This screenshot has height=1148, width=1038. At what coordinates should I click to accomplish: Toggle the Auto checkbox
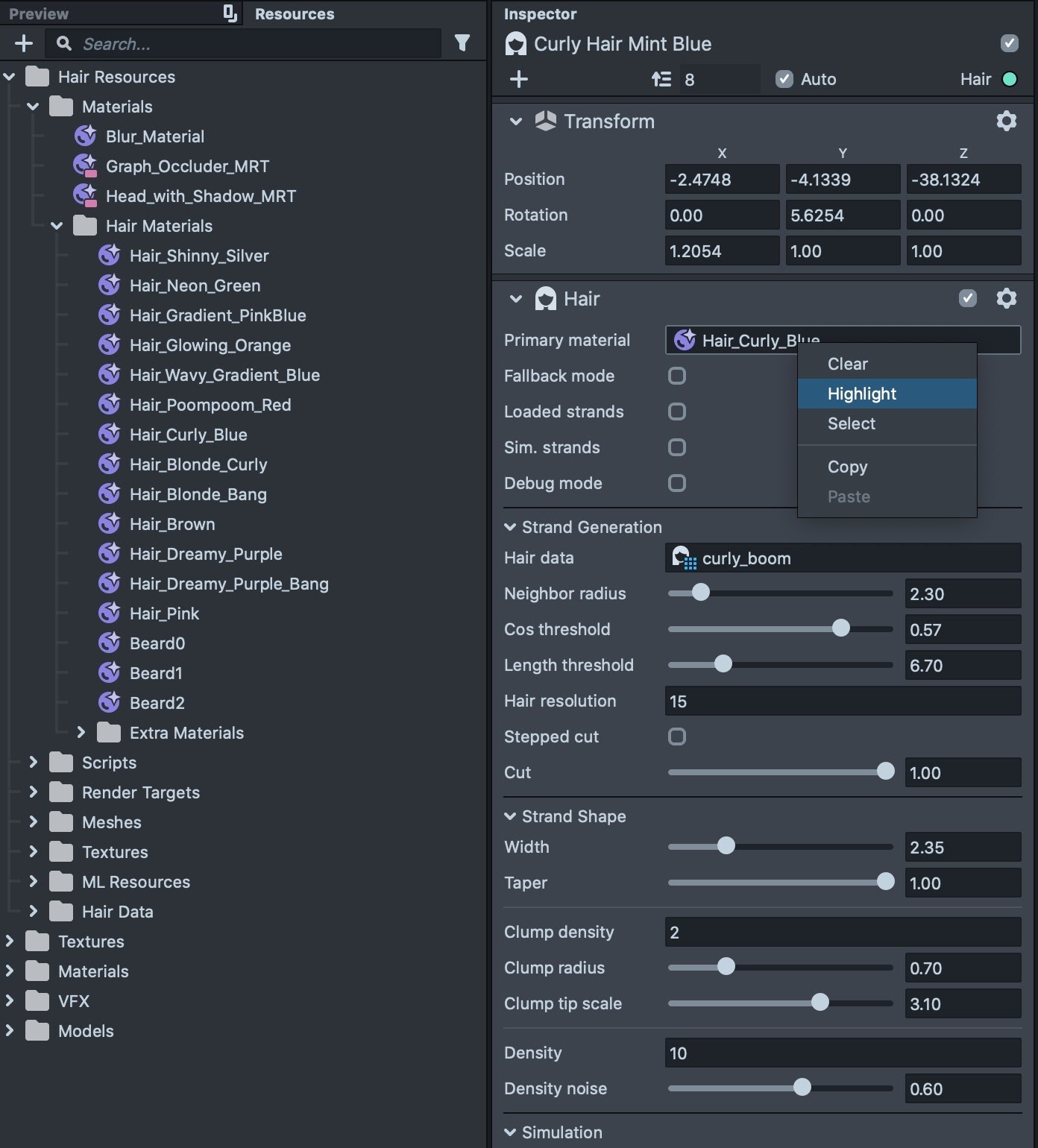tap(784, 79)
